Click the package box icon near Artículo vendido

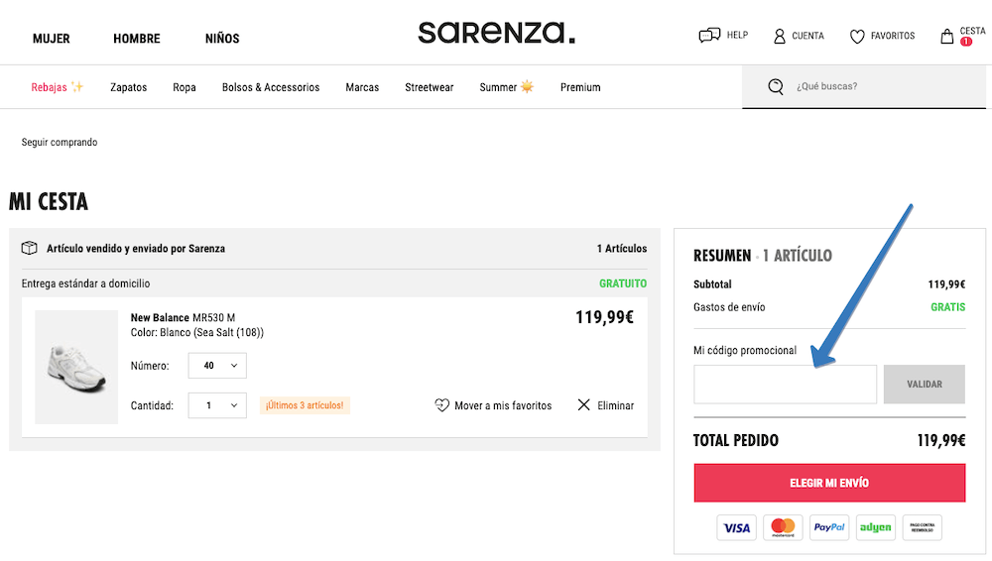click(29, 248)
